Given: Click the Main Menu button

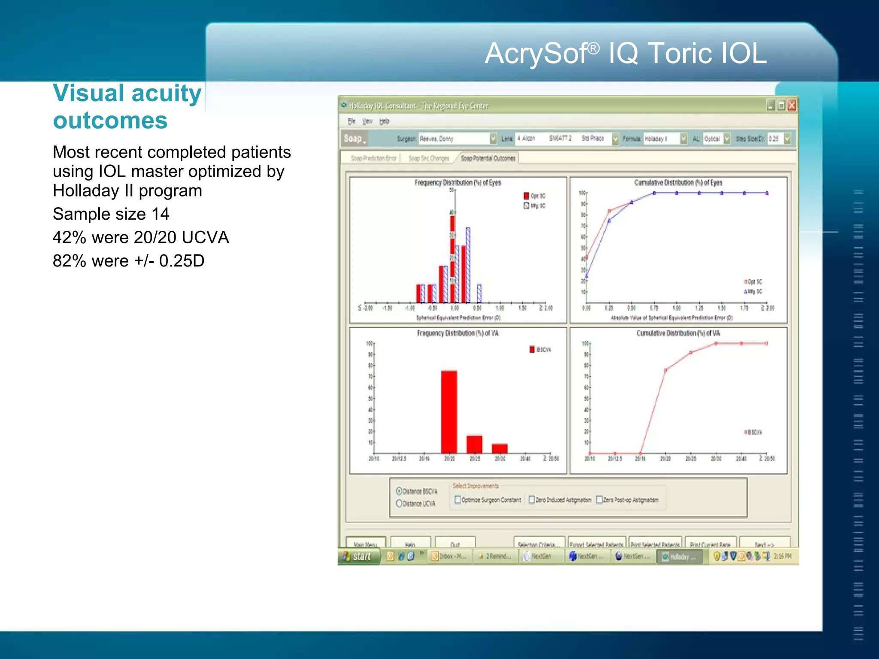Looking at the screenshot, I should tap(365, 544).
